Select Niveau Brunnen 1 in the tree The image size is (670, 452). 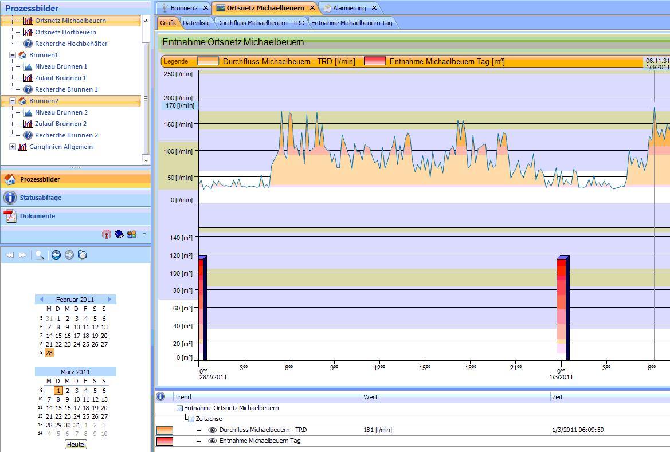61,66
